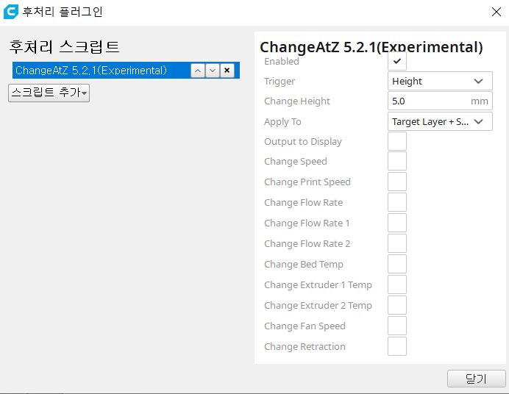The image size is (509, 394).
Task: Uncheck the Enabled checkbox
Action: tap(397, 61)
